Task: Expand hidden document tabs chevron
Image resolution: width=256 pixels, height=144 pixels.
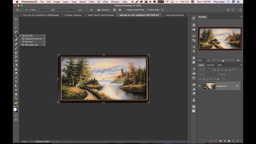Action: coord(188,15)
